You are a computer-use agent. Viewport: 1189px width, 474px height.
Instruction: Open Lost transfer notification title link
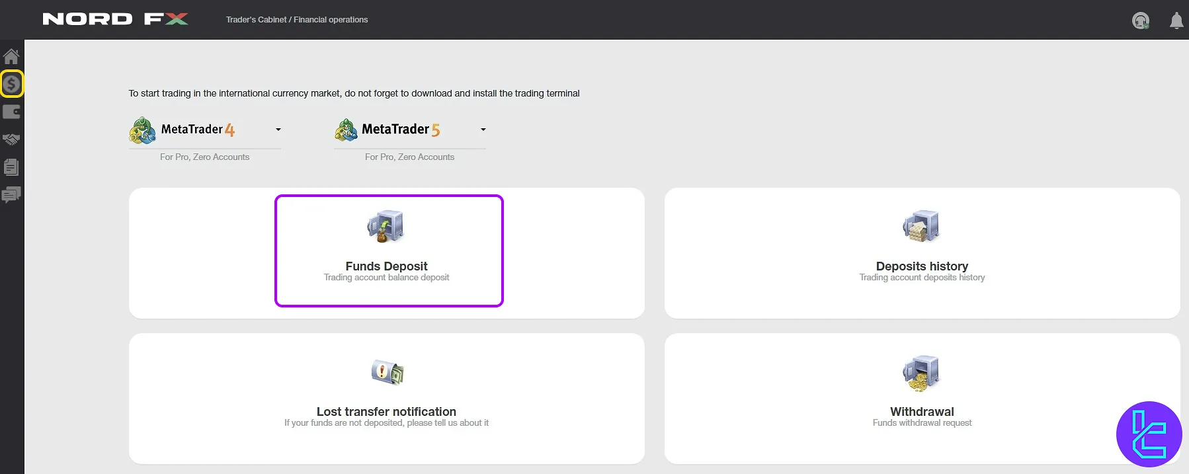(x=386, y=411)
